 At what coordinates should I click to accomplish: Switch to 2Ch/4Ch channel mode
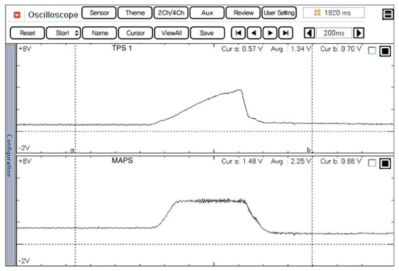point(170,13)
